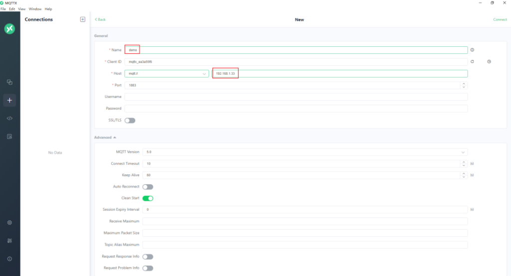Click the Name input field
Image resolution: width=511 pixels, height=276 pixels.
[296, 50]
